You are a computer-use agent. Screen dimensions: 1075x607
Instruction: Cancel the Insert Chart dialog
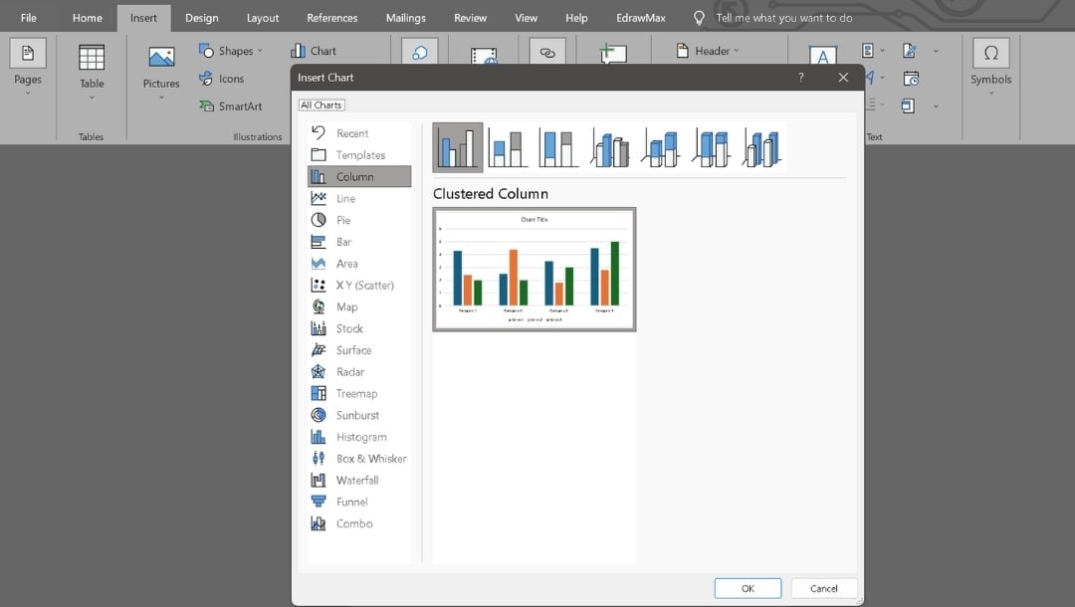pyautogui.click(x=823, y=588)
